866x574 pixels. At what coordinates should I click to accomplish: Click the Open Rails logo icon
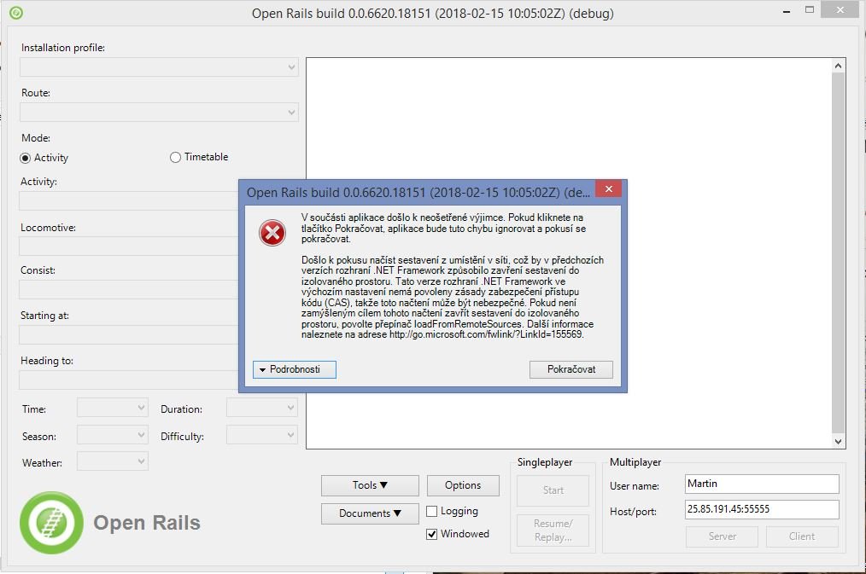click(x=51, y=523)
